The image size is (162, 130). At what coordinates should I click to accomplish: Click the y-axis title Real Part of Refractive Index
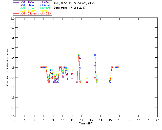[x=8, y=68]
